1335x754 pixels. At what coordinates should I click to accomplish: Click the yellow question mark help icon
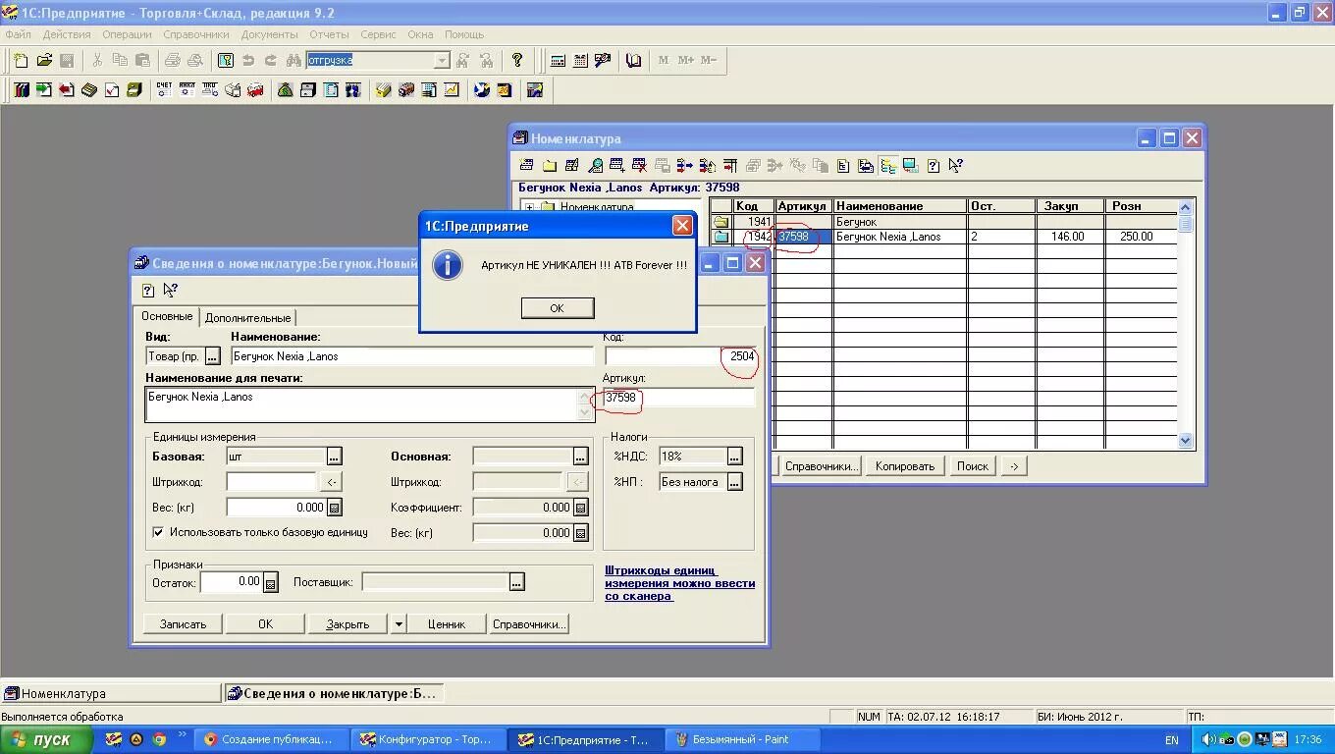point(517,60)
